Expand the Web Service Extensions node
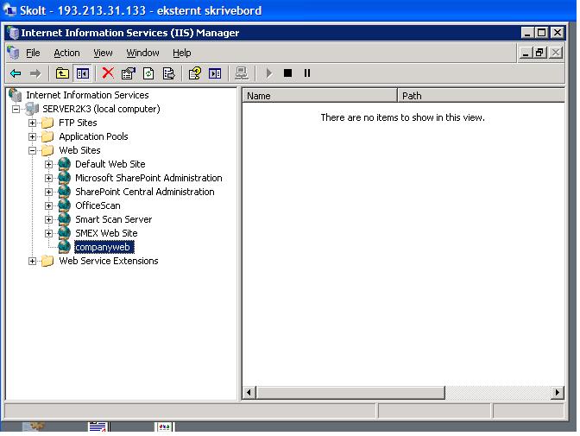Viewport: 580px width, 436px height. pyautogui.click(x=33, y=262)
